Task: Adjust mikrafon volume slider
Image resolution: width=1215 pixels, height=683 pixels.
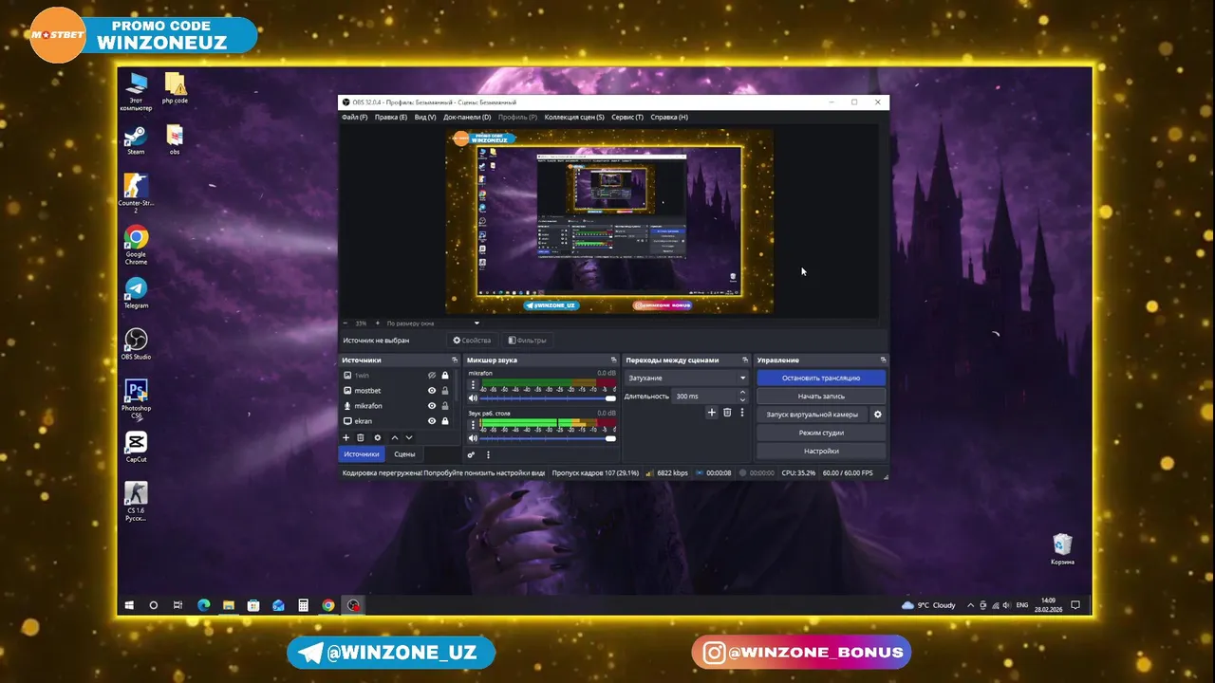Action: click(549, 398)
